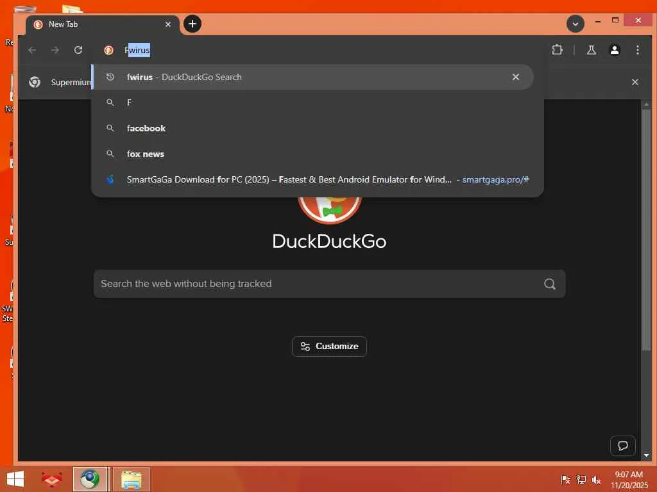Reload the current page
The width and height of the screenshot is (657, 492).
78,50
